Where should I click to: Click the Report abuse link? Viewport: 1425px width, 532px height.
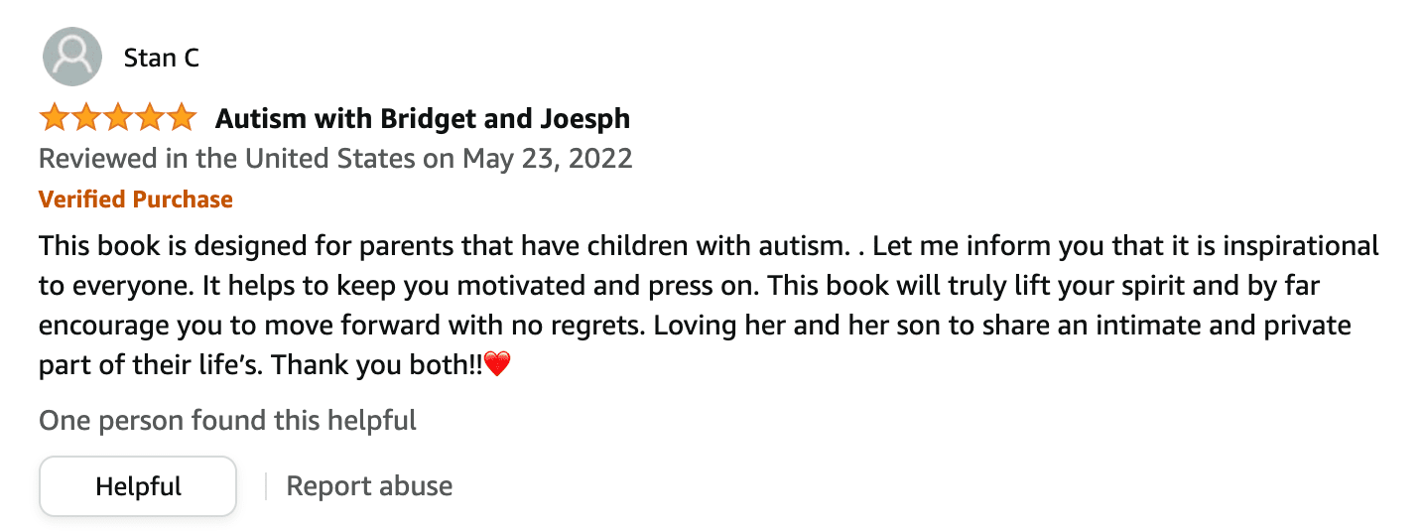369,486
